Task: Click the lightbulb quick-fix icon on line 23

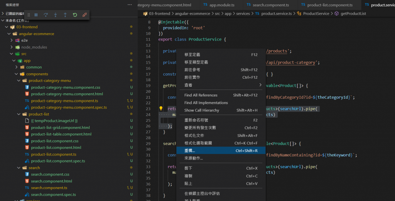Action: tap(161, 109)
